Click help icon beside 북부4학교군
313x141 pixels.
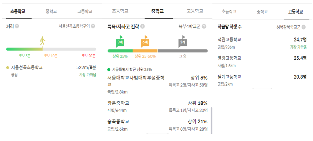(204, 26)
